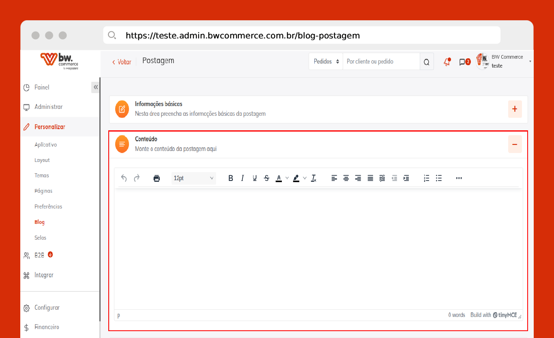Open the notifications bell
554x338 pixels.
(447, 62)
